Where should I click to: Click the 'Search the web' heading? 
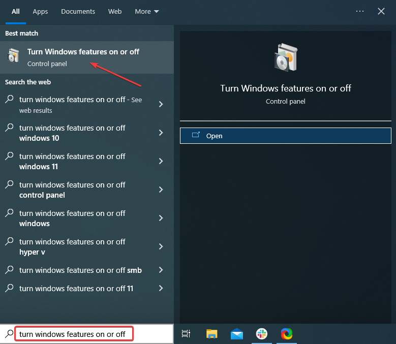click(x=28, y=82)
